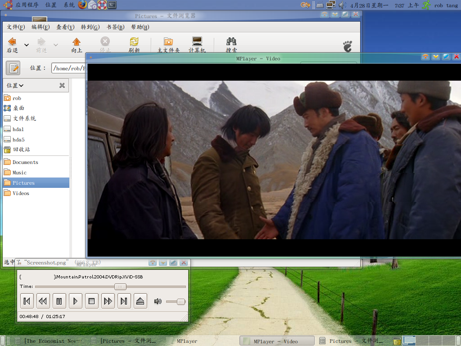
Task: Click the MPlayer time seek slider handle
Action: tap(120, 287)
